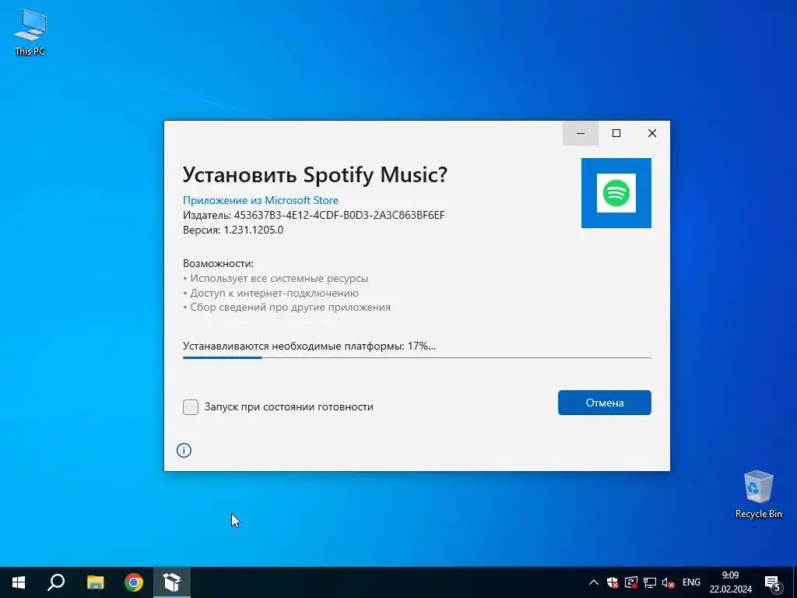Image resolution: width=797 pixels, height=598 pixels.
Task: Launch File Explorer from the taskbar
Action: point(95,582)
